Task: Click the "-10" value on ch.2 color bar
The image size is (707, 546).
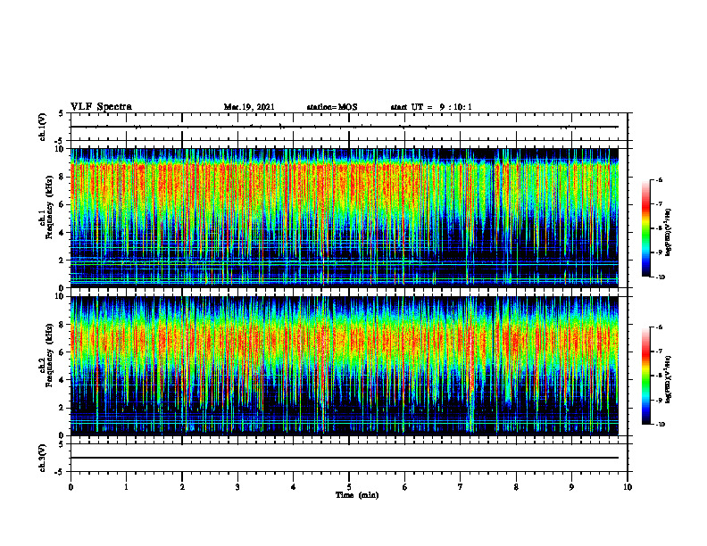Action: tap(661, 425)
